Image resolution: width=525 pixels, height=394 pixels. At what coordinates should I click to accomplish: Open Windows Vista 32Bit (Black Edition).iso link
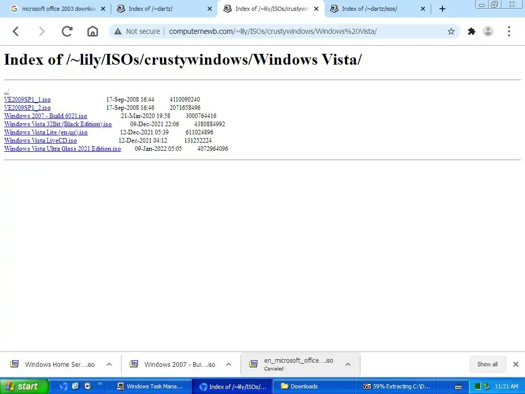[x=57, y=124]
